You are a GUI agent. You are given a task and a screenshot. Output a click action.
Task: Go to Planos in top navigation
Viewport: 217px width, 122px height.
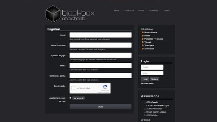coord(141,11)
